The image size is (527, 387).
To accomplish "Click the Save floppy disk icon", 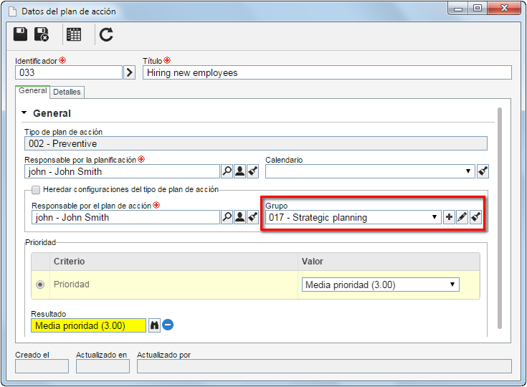I will (x=20, y=34).
